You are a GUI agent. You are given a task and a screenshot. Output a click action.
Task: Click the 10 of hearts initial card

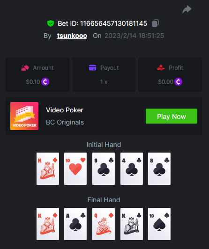pyautogui.click(x=75, y=168)
